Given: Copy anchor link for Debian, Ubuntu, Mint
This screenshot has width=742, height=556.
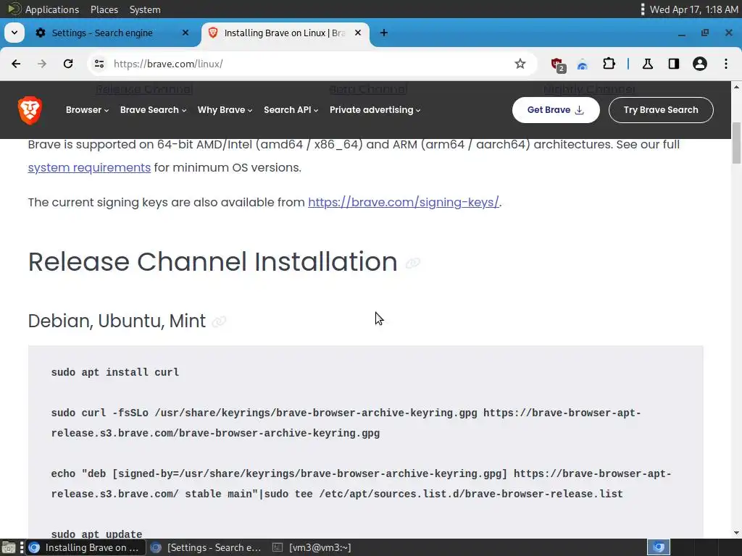Looking at the screenshot, I should pos(219,321).
